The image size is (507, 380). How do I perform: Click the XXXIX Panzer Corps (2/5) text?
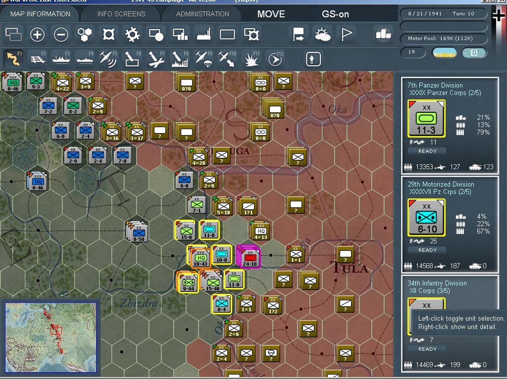pos(445,93)
